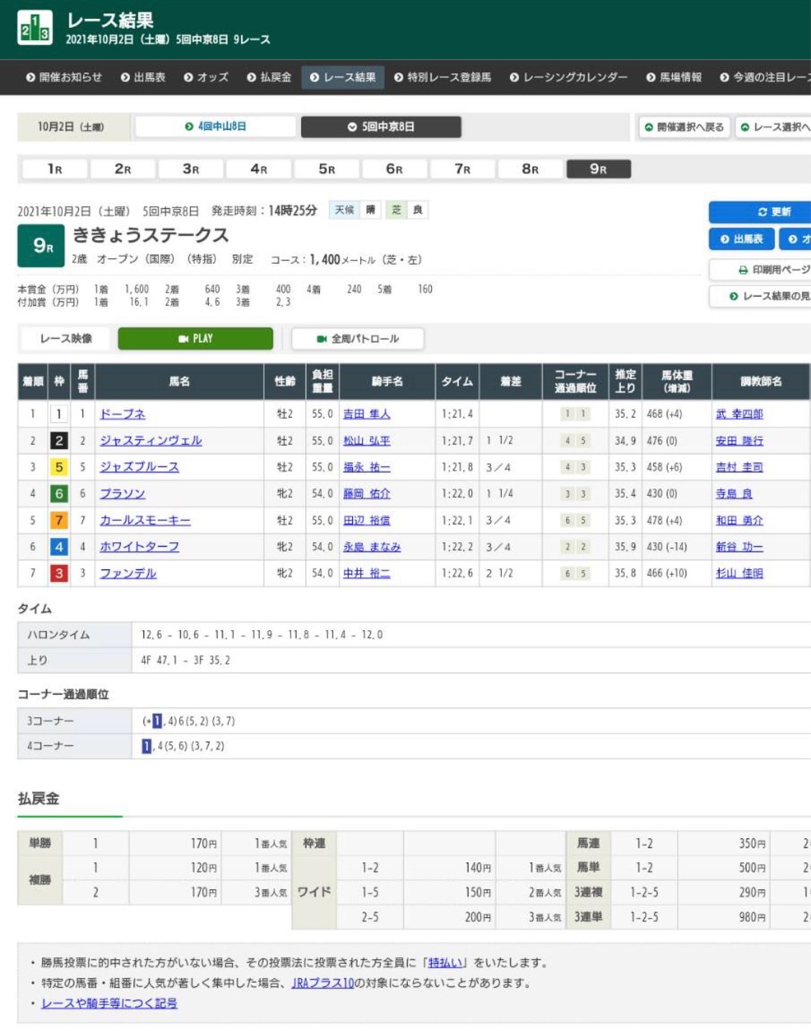Screen dimensions: 811x1031
Task: Open trainer 杉山 佳明 link
Action: 739,573
